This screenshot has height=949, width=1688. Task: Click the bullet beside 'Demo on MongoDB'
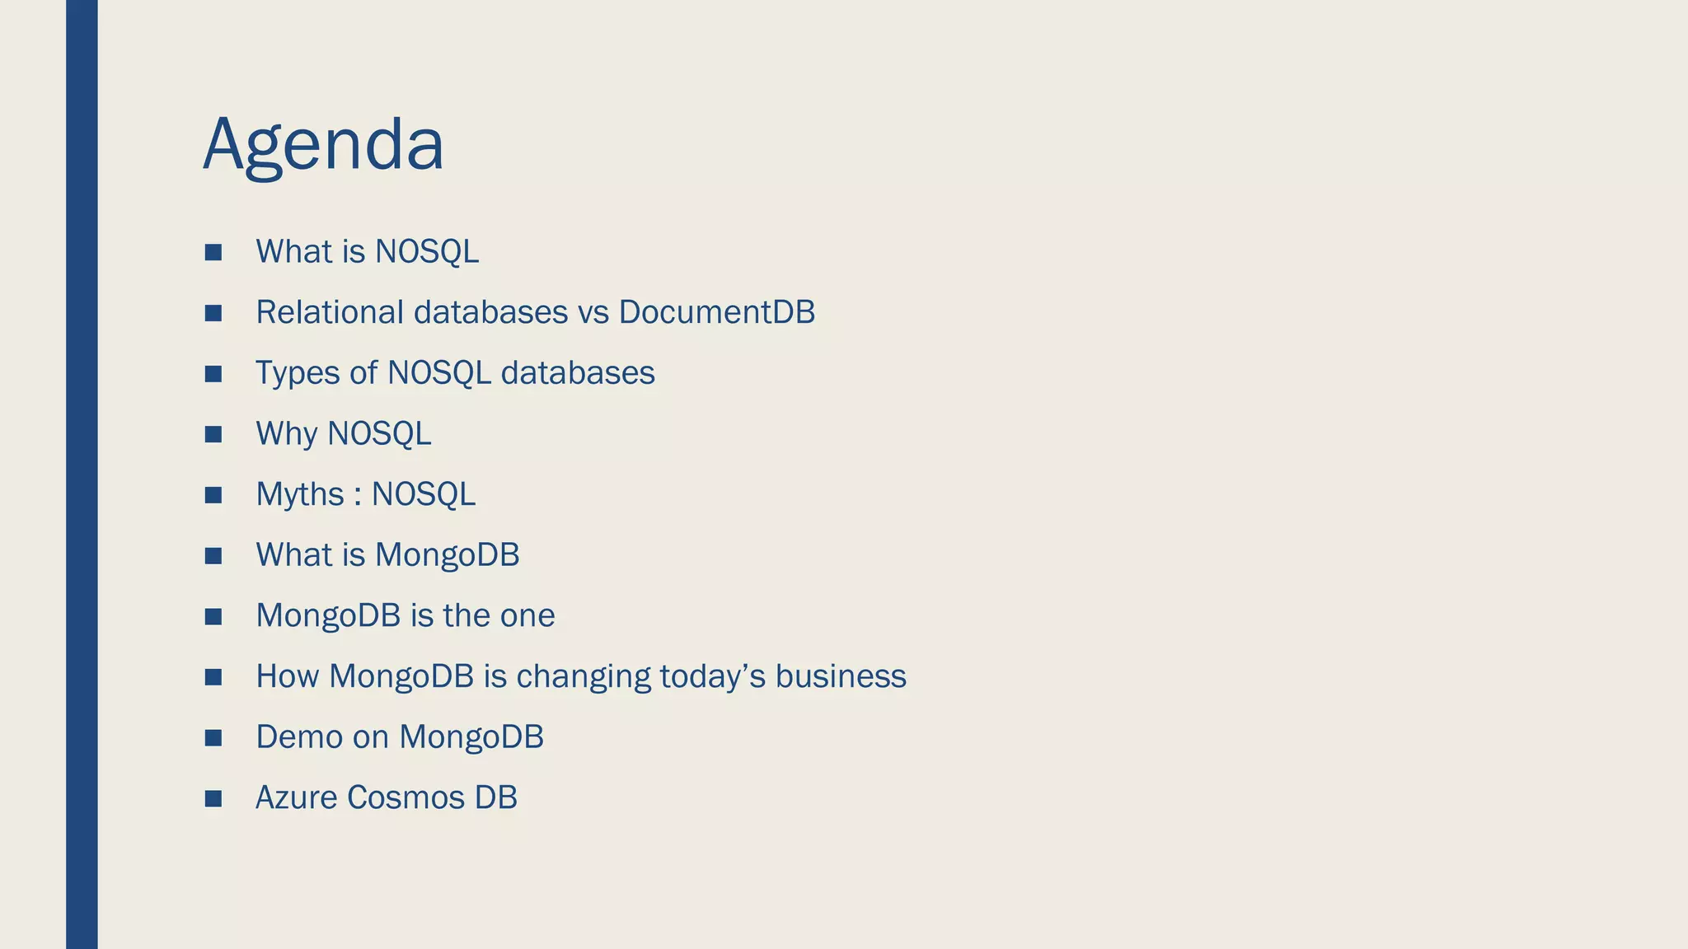pos(213,737)
